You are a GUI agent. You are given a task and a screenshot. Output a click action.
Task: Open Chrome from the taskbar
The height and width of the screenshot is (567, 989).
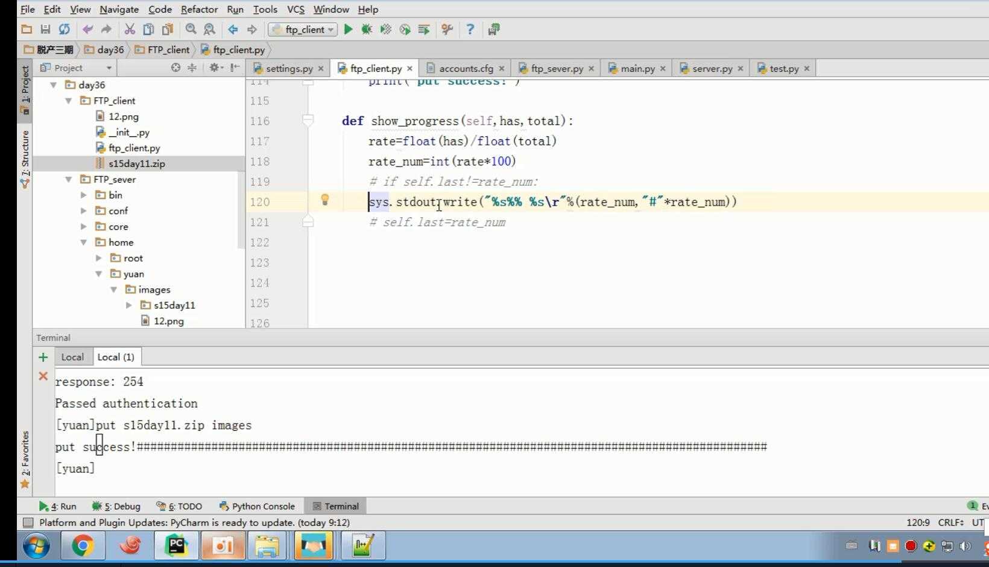pos(83,546)
